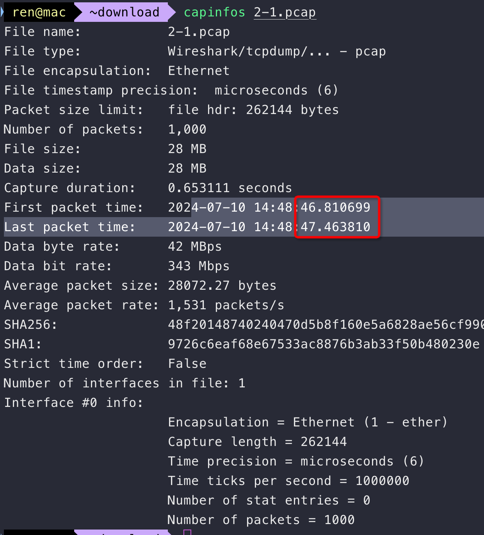The width and height of the screenshot is (484, 535).
Task: Click the File name value 2-1.pcap
Action: [x=199, y=32]
